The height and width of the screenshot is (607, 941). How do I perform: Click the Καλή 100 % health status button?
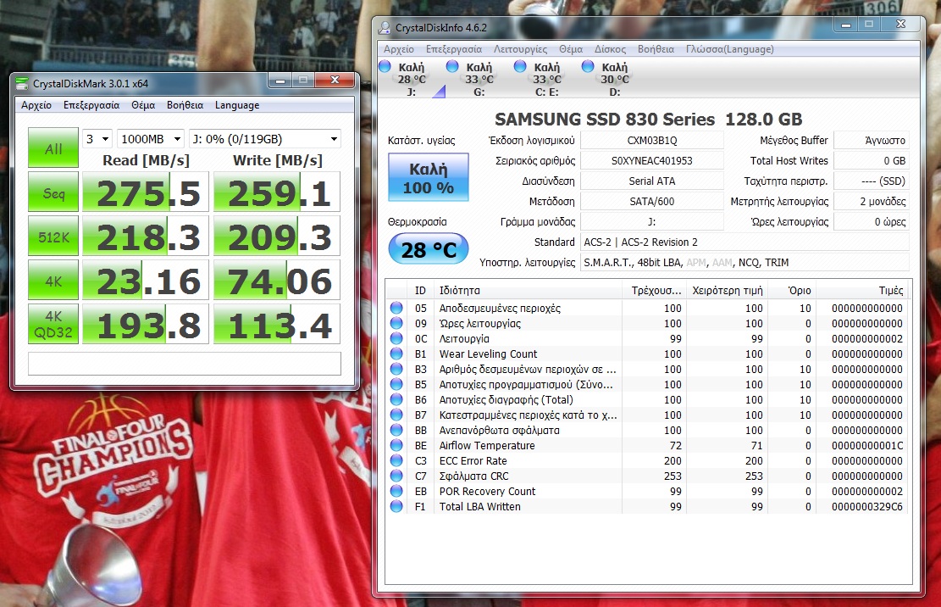[428, 177]
